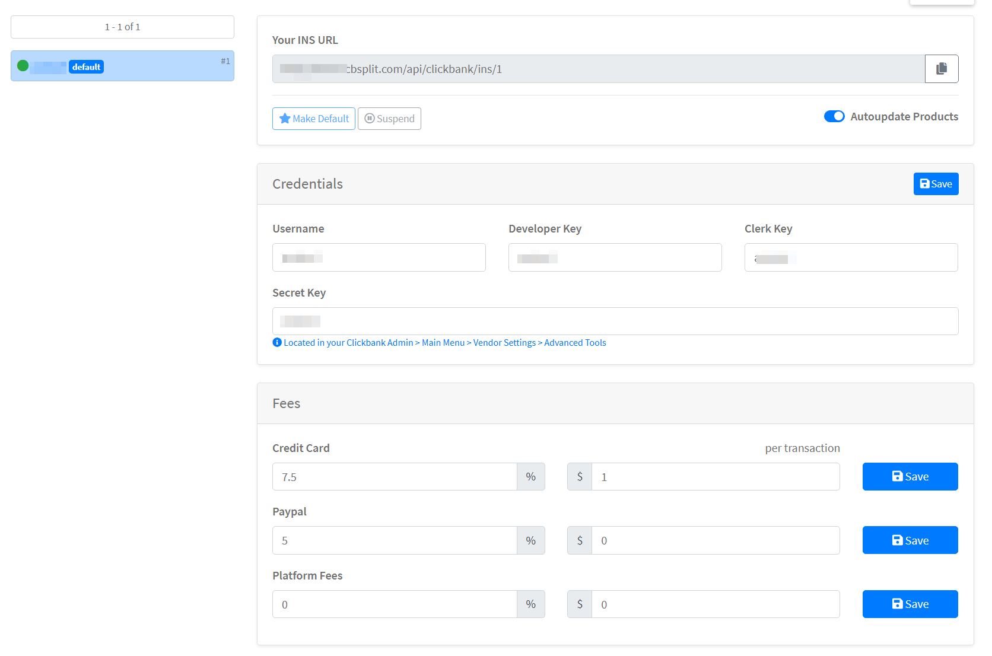Save the Paypal fees row
The width and height of the screenshot is (992, 656).
tap(910, 540)
